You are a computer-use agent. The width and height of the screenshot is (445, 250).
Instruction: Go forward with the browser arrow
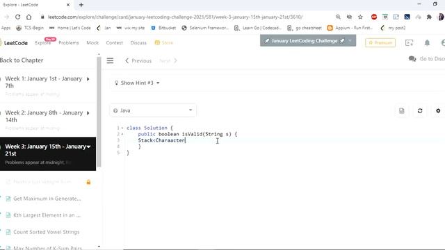6,17
